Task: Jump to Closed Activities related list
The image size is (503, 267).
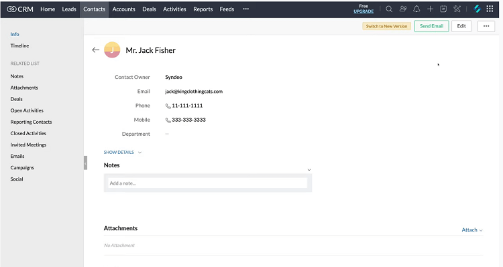Action: point(28,134)
